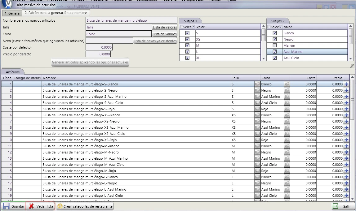This screenshot has height=211, width=356.
Task: Open Lista de valores for Talla
Action: coord(165,27)
